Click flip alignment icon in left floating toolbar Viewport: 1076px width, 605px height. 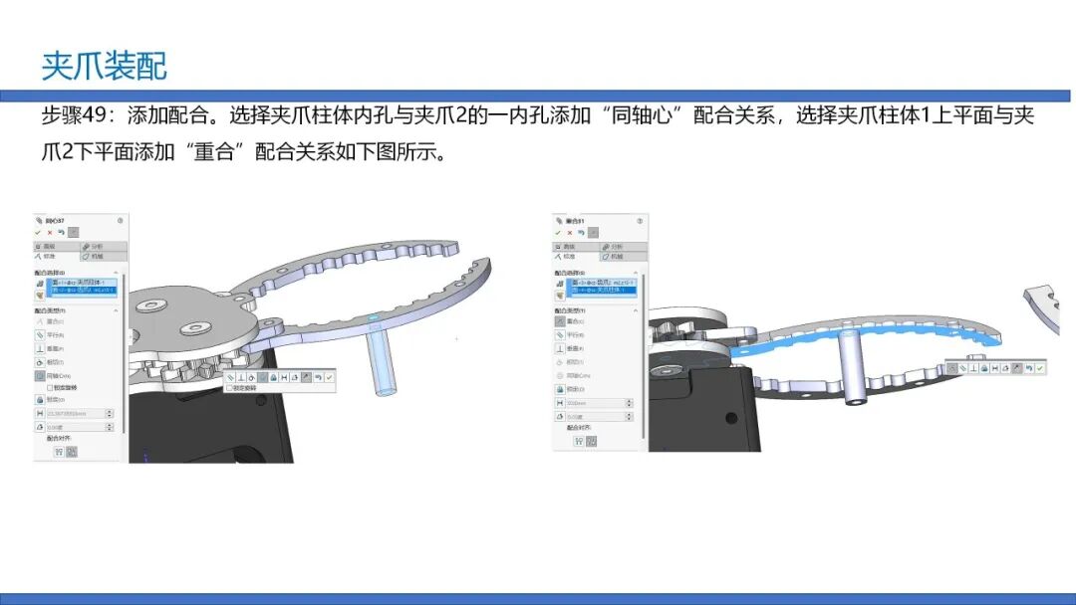pos(306,377)
